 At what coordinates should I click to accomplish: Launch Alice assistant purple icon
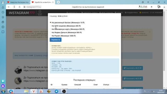point(3,86)
